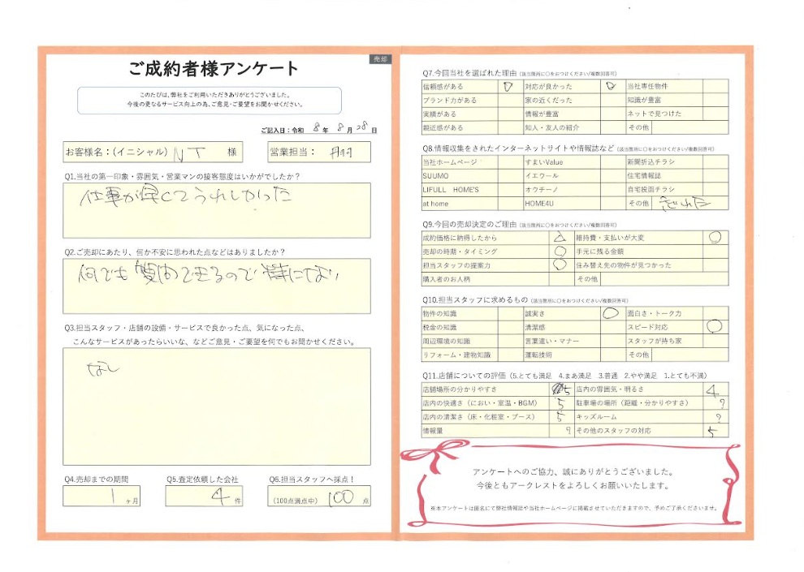The height and width of the screenshot is (572, 804).
Task: Toggle the circle cell for 売却の時期・タイミング
Action: (x=561, y=252)
